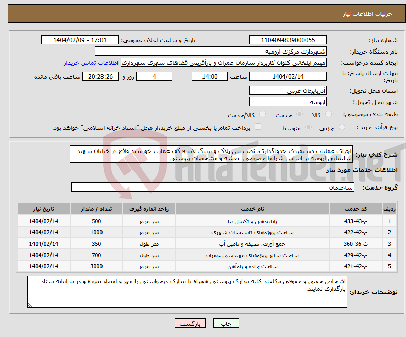Viewport: 406px width, 337px height.
Task: Click the resize handle of buyer notes textbox
Action: (30, 305)
